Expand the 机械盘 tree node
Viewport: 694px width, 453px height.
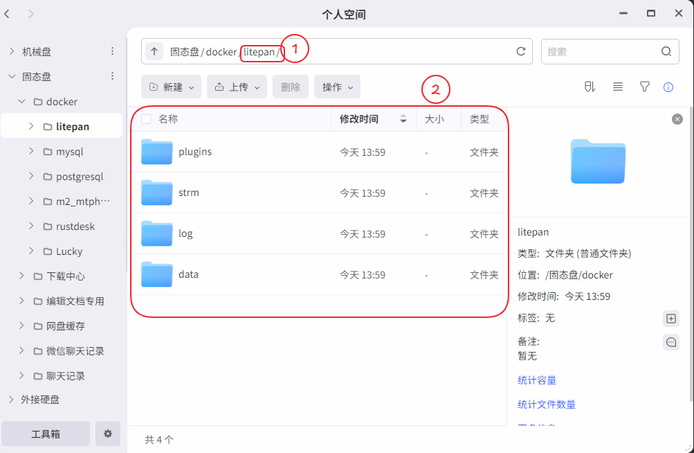click(12, 51)
